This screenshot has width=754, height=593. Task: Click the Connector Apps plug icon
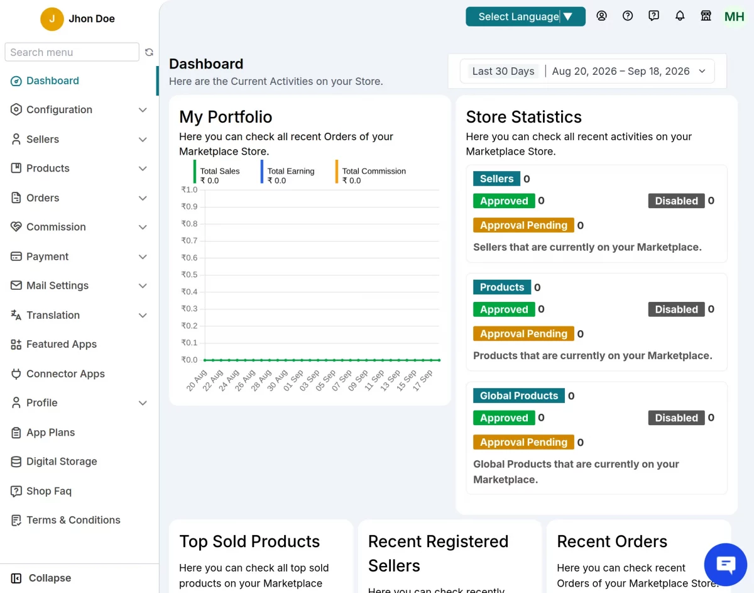16,374
